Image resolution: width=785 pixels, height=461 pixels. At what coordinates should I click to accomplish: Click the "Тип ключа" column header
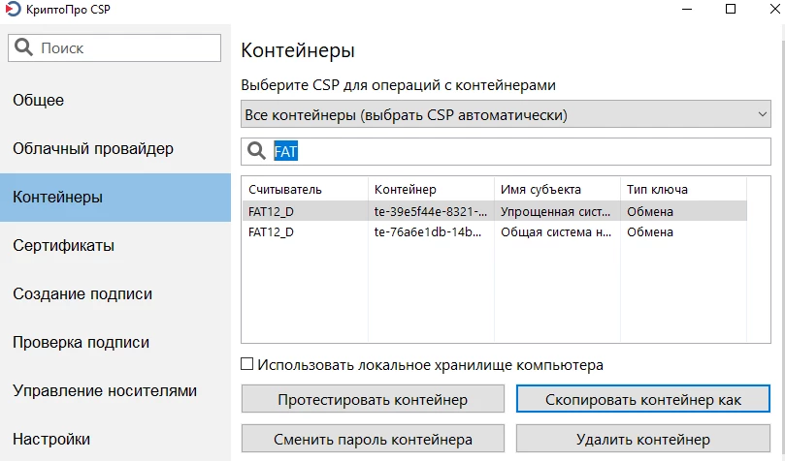pyautogui.click(x=657, y=189)
